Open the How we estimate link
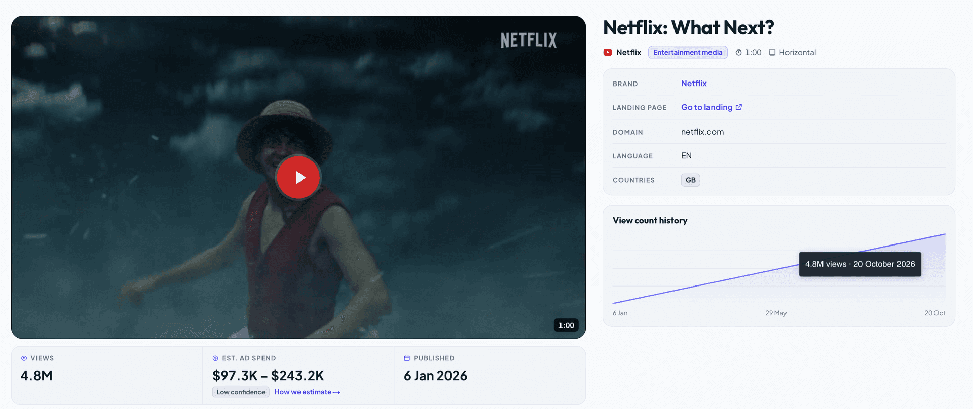The image size is (973, 409). pyautogui.click(x=307, y=392)
